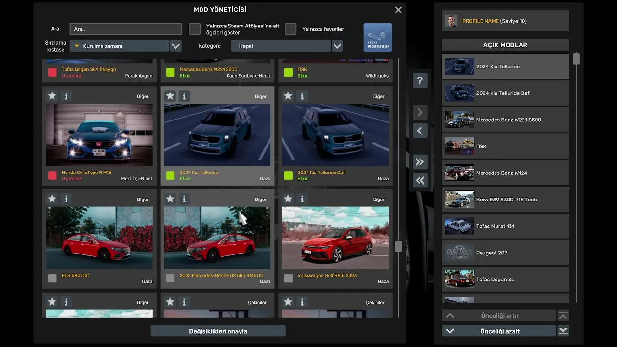Star the 2024 Kia Telluride card
This screenshot has width=617, height=347.
170,96
